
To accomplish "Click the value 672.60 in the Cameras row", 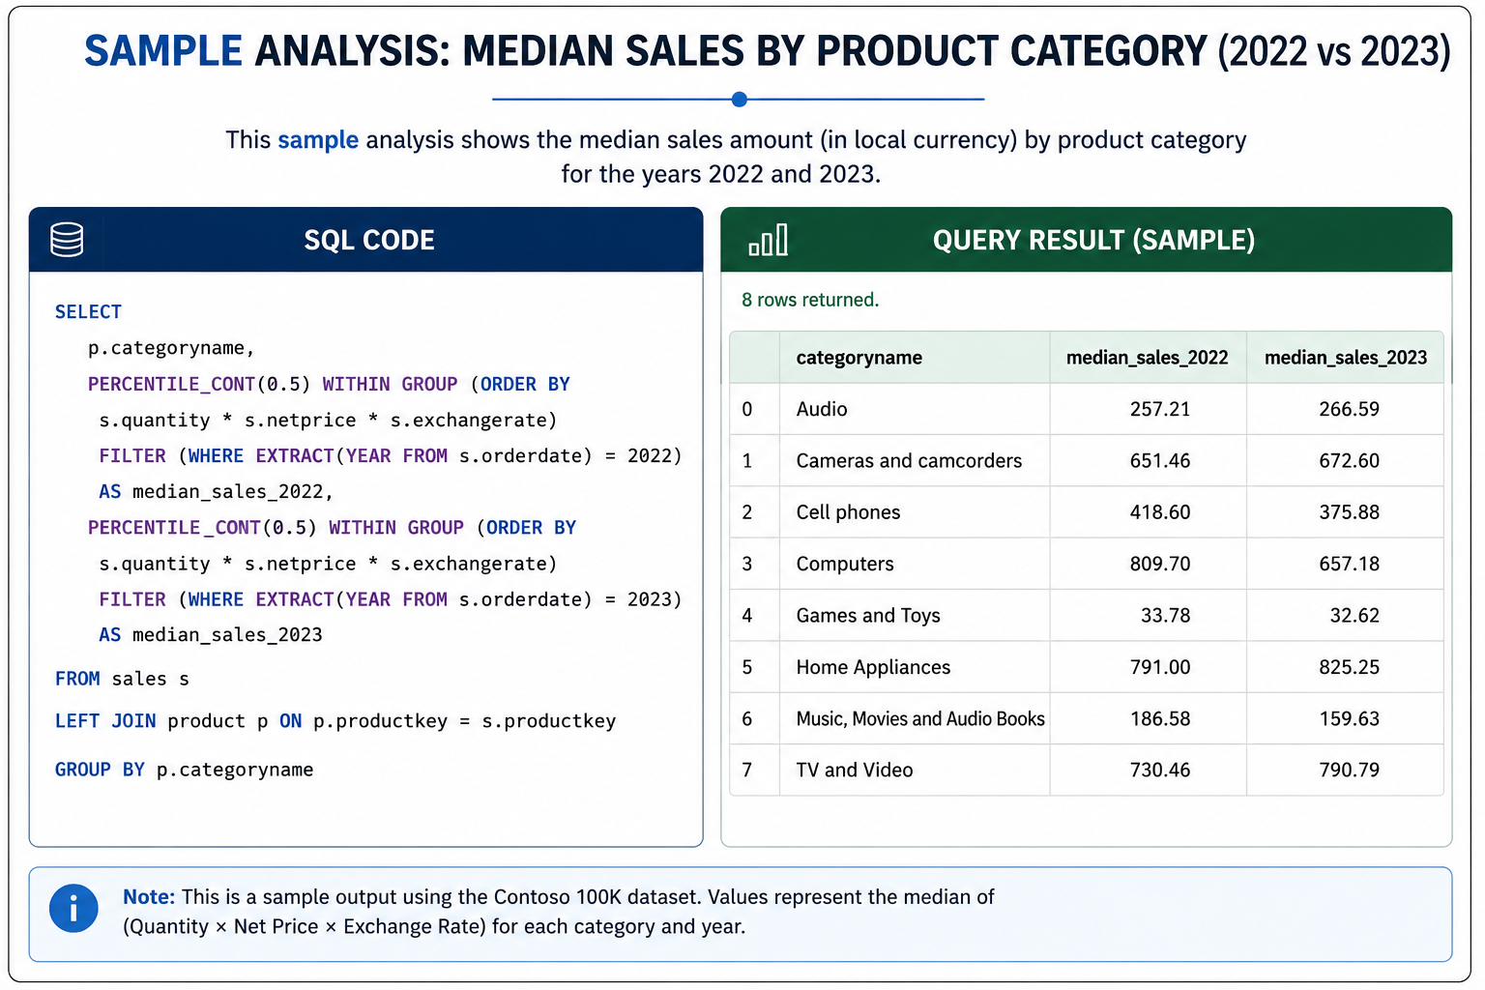I will pyautogui.click(x=1350, y=461).
